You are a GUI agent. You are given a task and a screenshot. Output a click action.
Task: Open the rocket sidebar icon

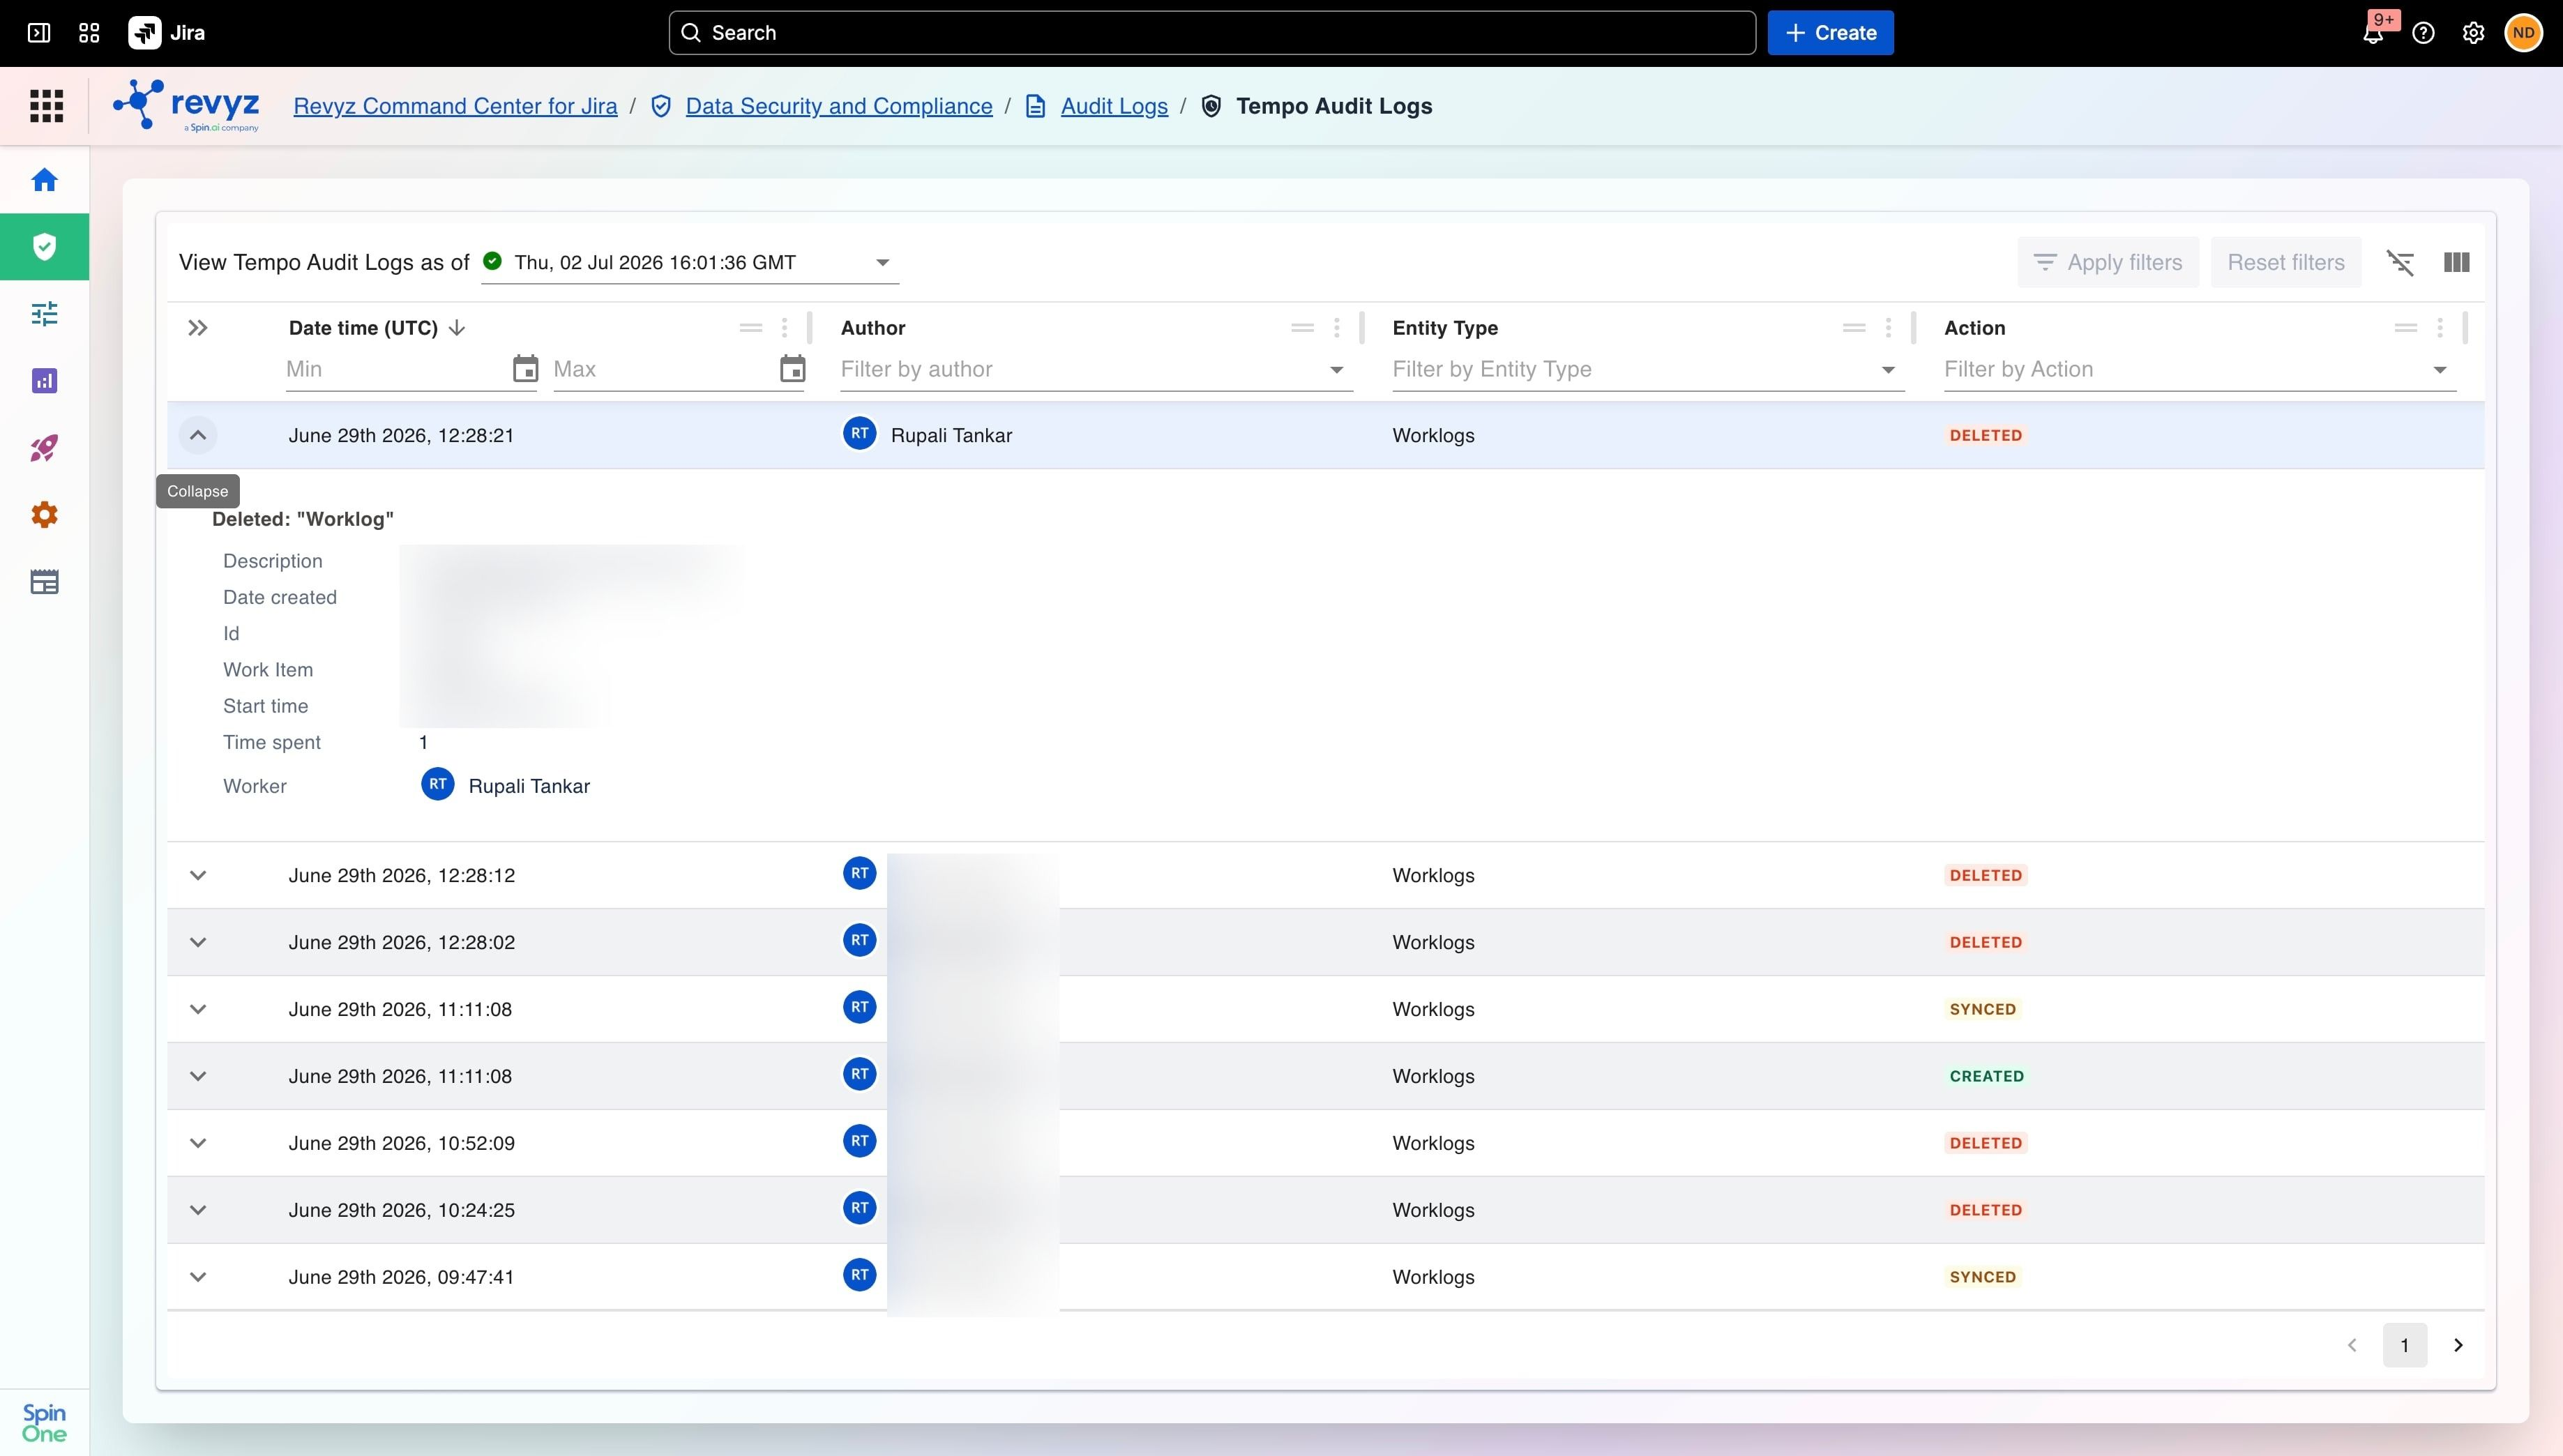click(44, 448)
